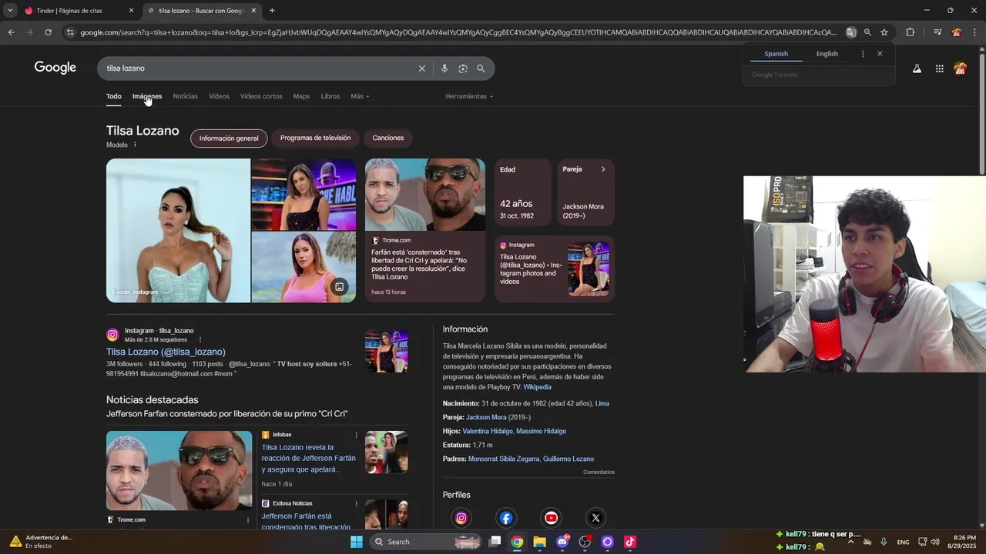Open the Google account avatar on the page
Viewport: 986px width, 554px height.
960,68
